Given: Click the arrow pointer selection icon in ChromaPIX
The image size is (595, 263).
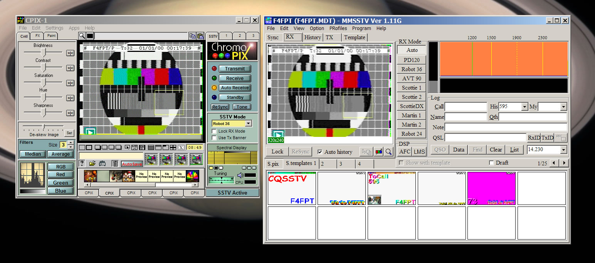Looking at the screenshot, I should tap(128, 147).
